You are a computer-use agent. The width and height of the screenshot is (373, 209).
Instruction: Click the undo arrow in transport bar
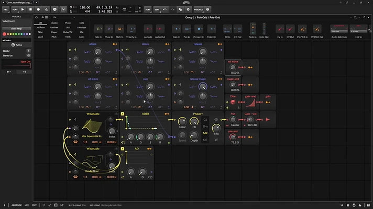[165, 9]
